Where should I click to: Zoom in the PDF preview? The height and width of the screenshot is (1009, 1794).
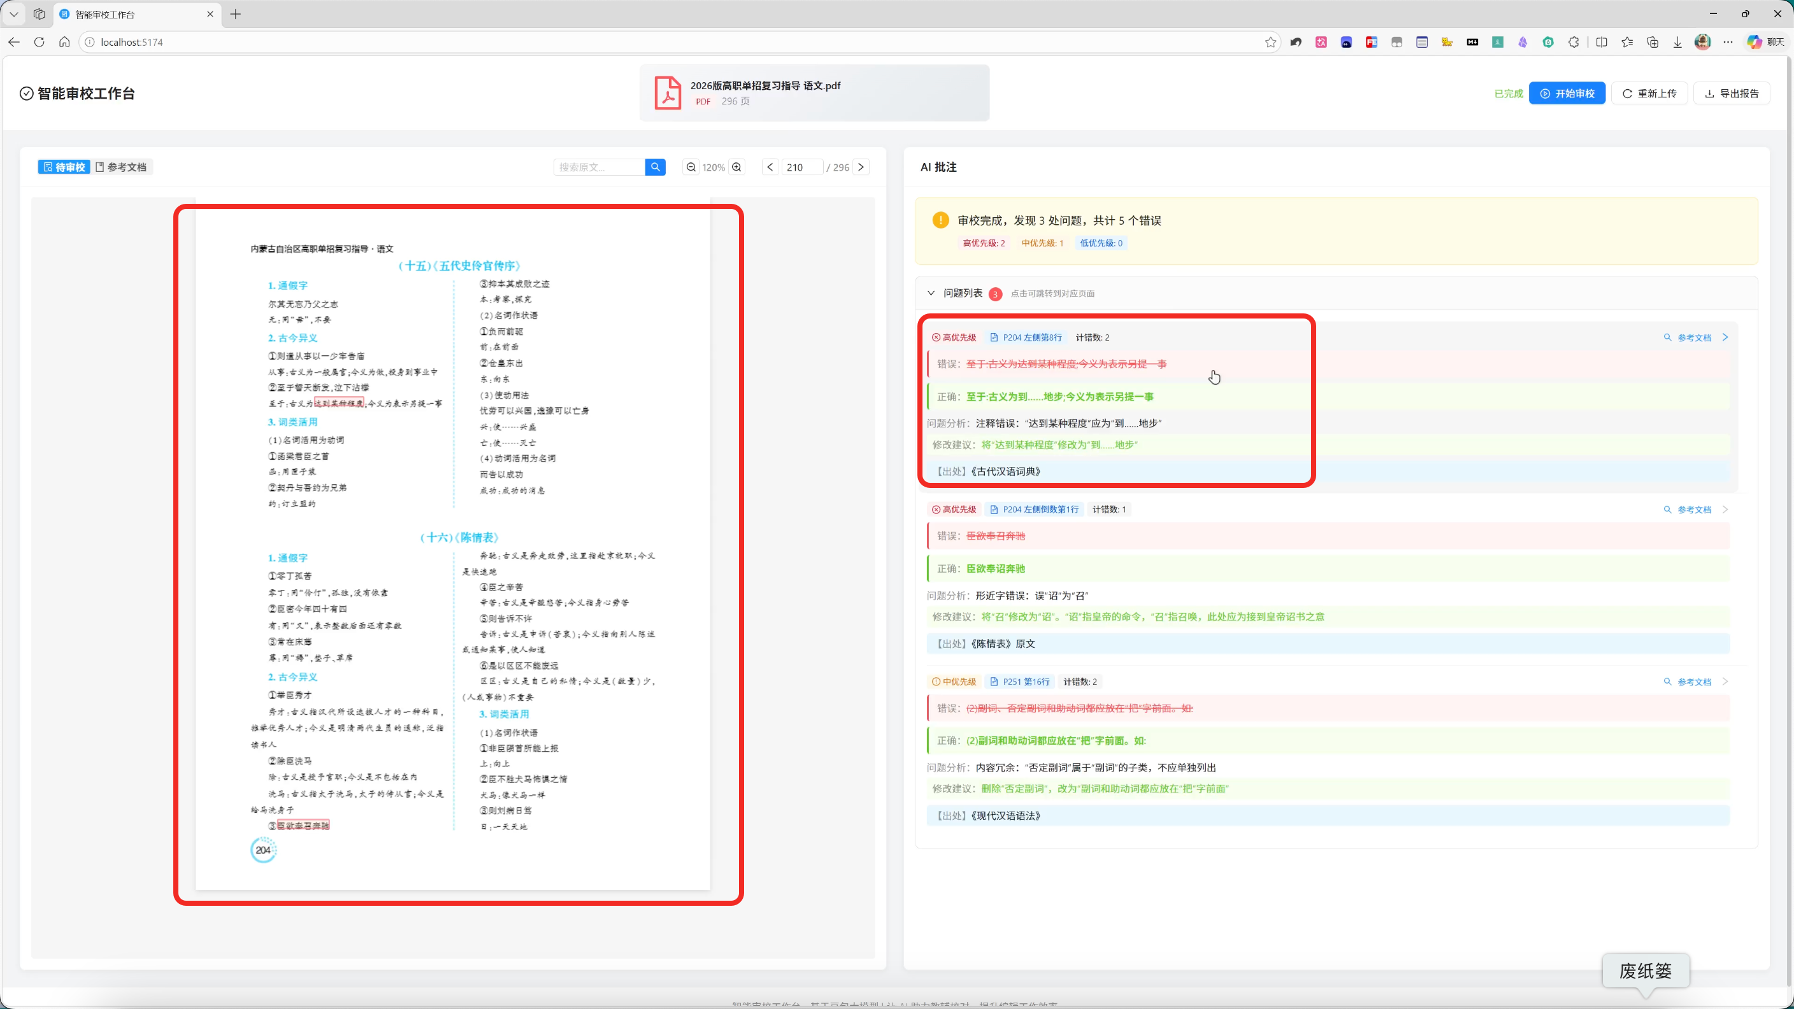point(737,167)
